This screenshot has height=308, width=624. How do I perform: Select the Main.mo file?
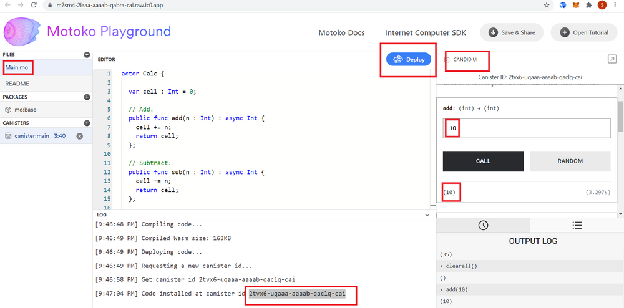tap(46, 67)
